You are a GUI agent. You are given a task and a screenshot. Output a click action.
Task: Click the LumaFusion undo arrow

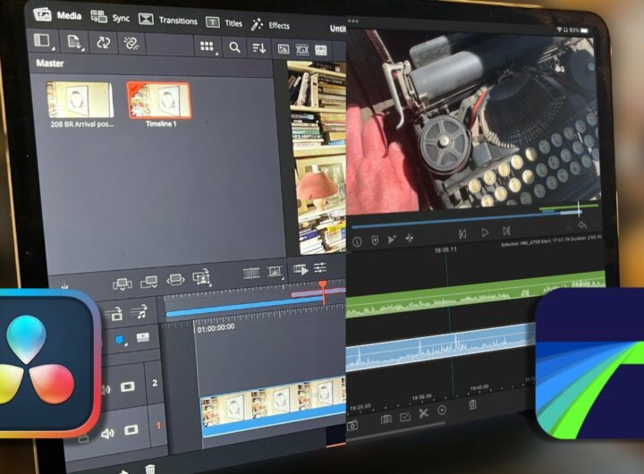coord(583,224)
